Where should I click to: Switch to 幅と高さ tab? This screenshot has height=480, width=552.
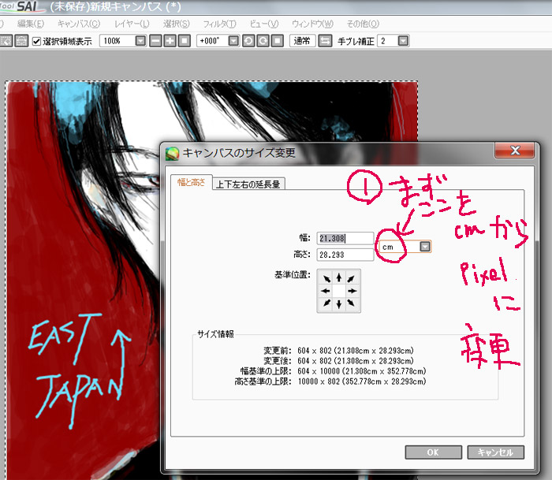191,182
